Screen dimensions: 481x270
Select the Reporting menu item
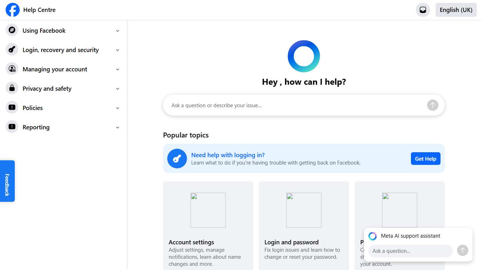(36, 127)
